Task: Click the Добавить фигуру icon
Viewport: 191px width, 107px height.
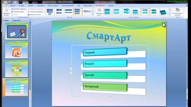Action: coord(7,10)
